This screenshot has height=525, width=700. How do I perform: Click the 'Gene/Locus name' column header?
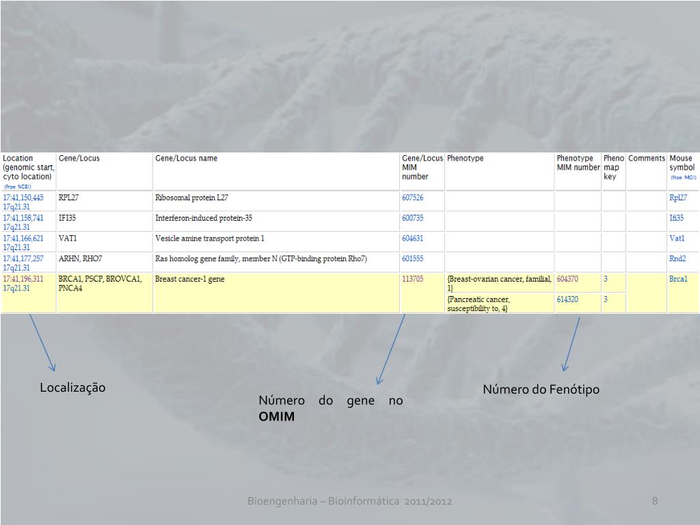[x=186, y=159]
